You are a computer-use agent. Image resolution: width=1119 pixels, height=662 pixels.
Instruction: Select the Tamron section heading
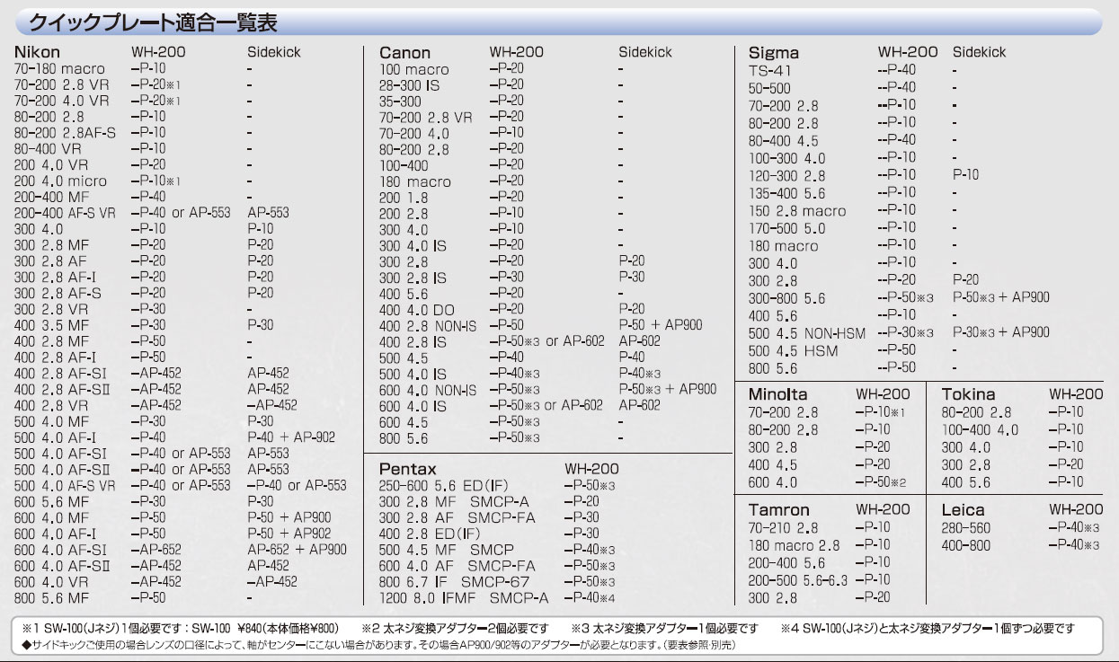coord(778,510)
